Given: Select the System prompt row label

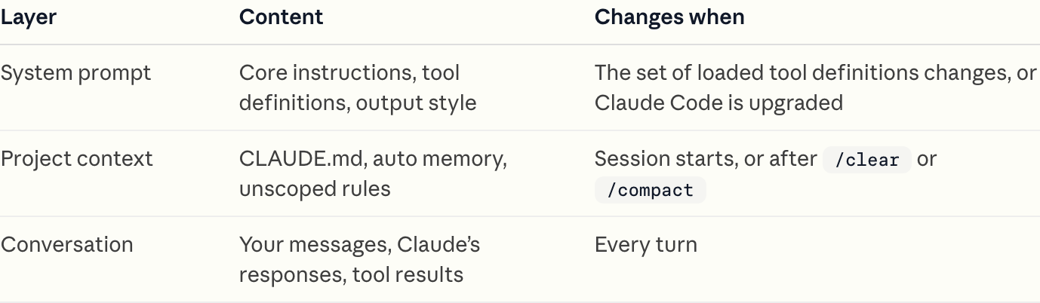Looking at the screenshot, I should [75, 73].
